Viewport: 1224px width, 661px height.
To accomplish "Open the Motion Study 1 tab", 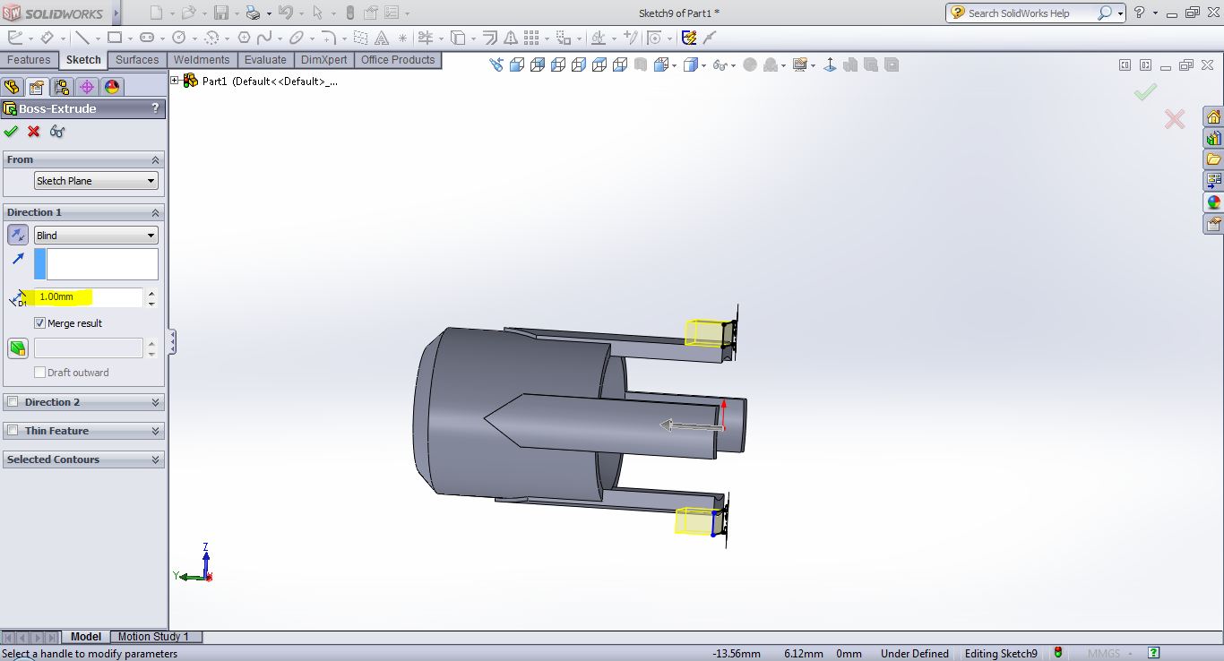I will [x=153, y=637].
